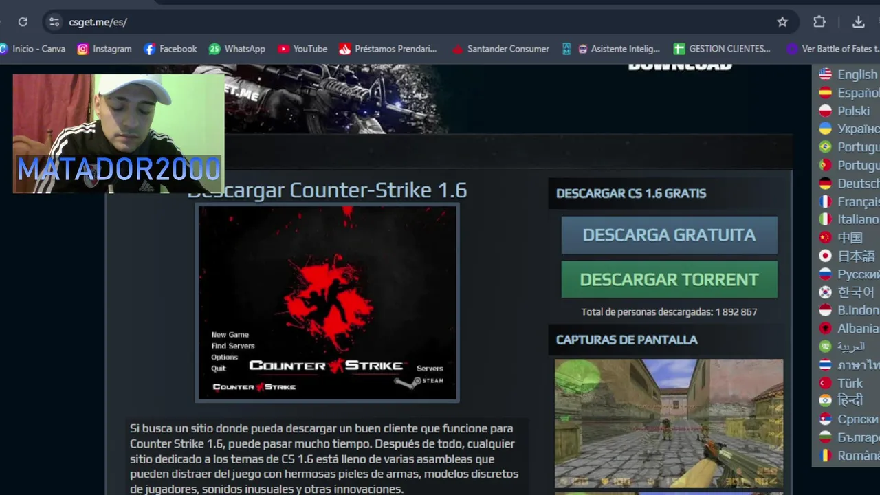
Task: Open the GESTION CLIENTES bookmark
Action: click(x=722, y=49)
